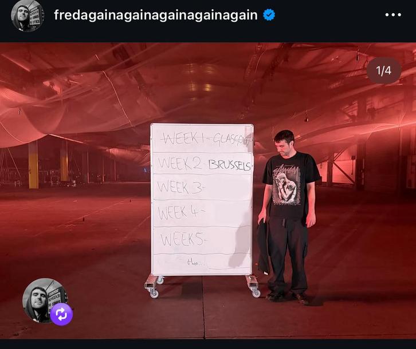The height and width of the screenshot is (349, 416).
Task: Tap the man's black shoes
Action: [287, 298]
